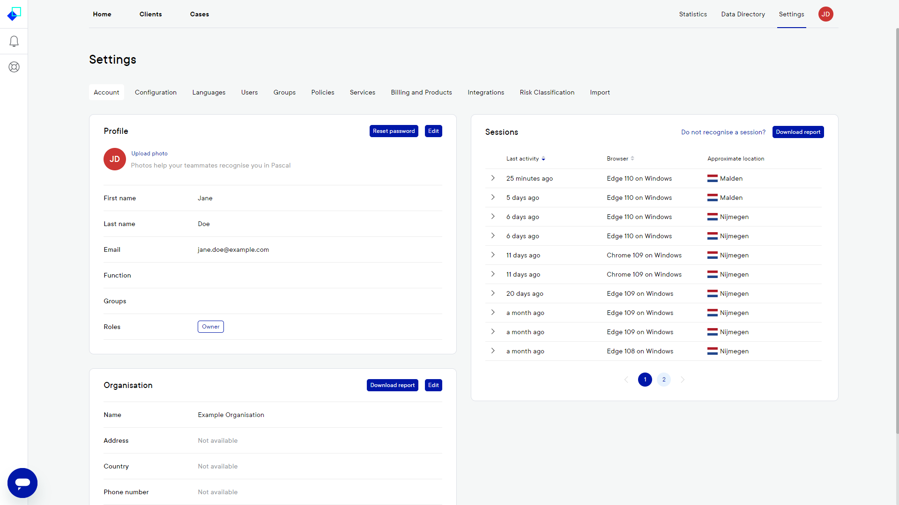This screenshot has height=505, width=899.
Task: Switch to the Languages tab
Action: 209,92
